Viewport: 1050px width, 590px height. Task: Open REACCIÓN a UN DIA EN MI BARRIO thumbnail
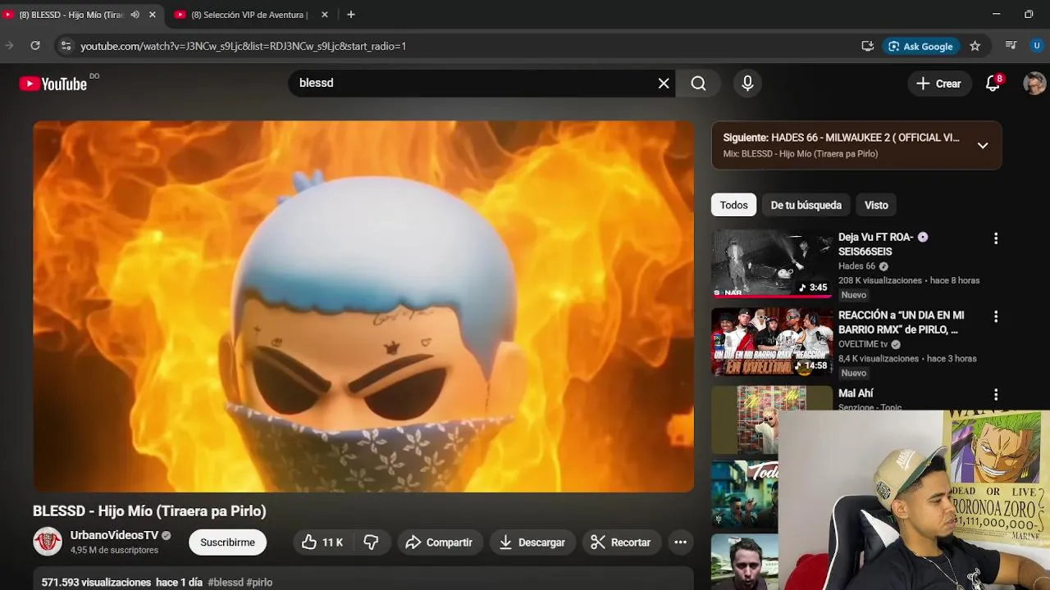coord(771,342)
